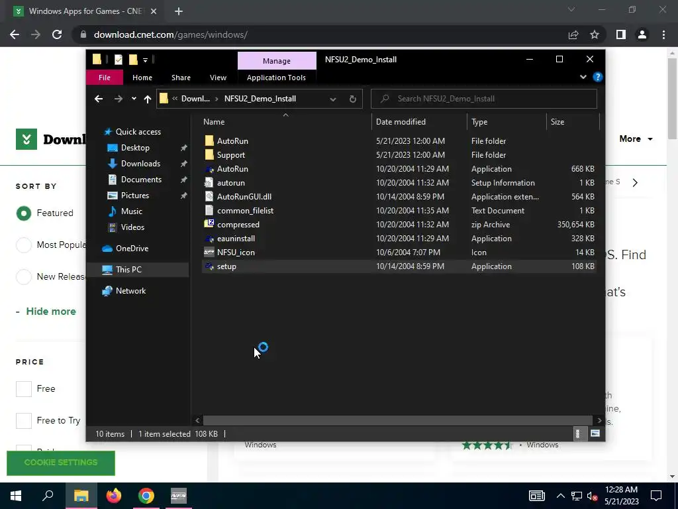Sort files by Size column header
Viewport: 678px width, 509px height.
coord(573,122)
